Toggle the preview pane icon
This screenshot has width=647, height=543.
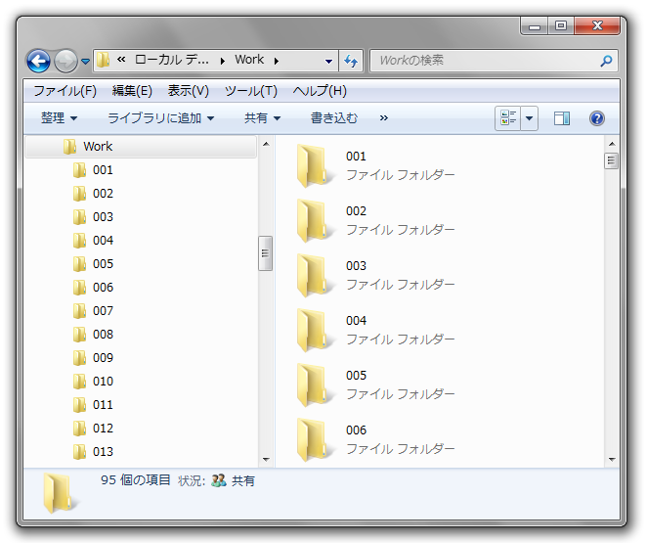(562, 118)
